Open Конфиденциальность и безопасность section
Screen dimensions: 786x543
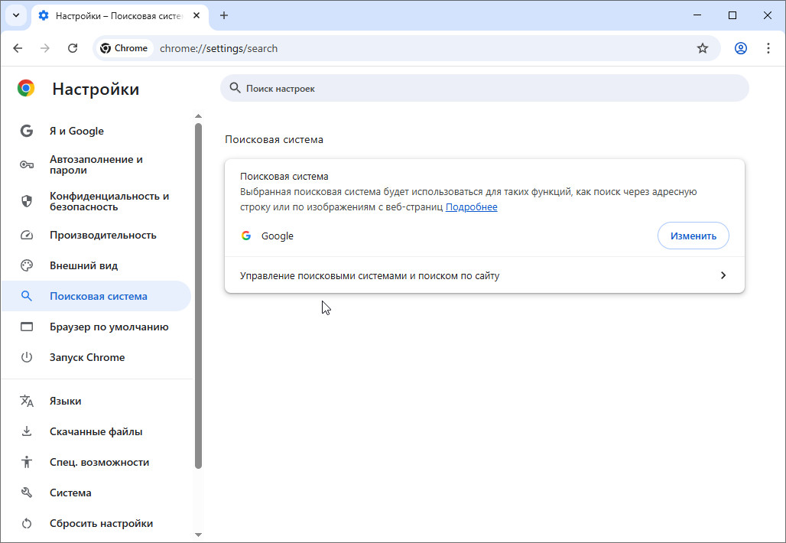(x=109, y=201)
